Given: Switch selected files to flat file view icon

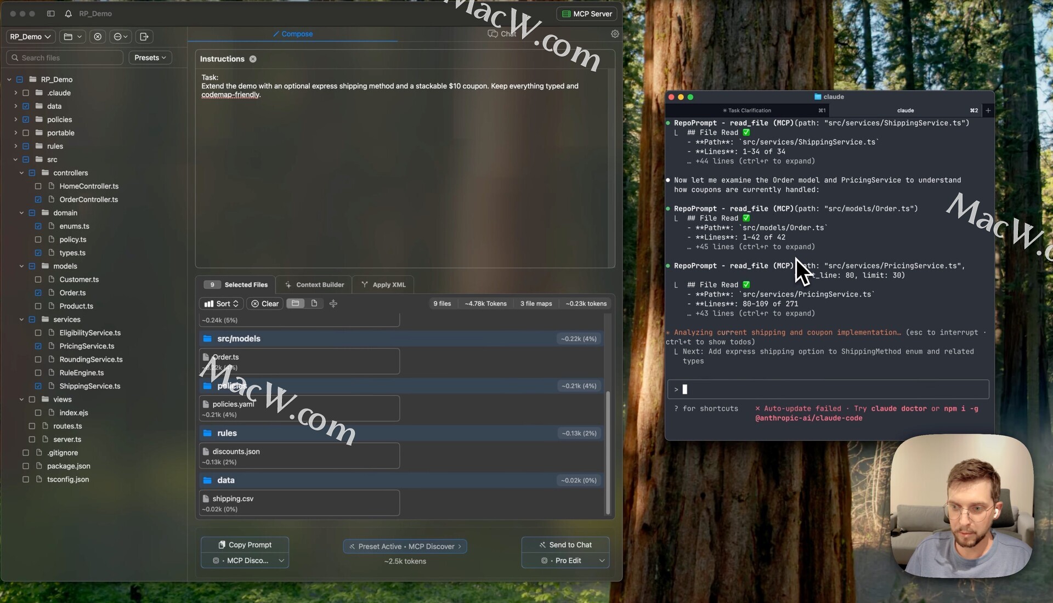Looking at the screenshot, I should point(314,303).
